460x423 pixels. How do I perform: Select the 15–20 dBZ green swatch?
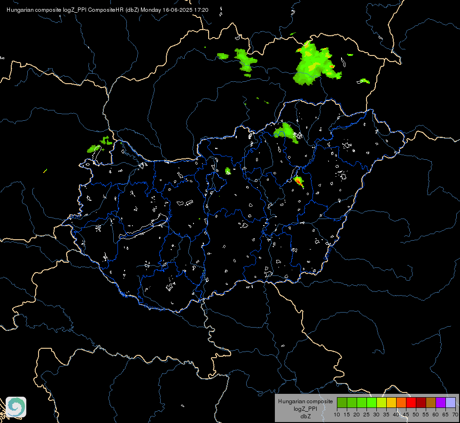click(352, 402)
